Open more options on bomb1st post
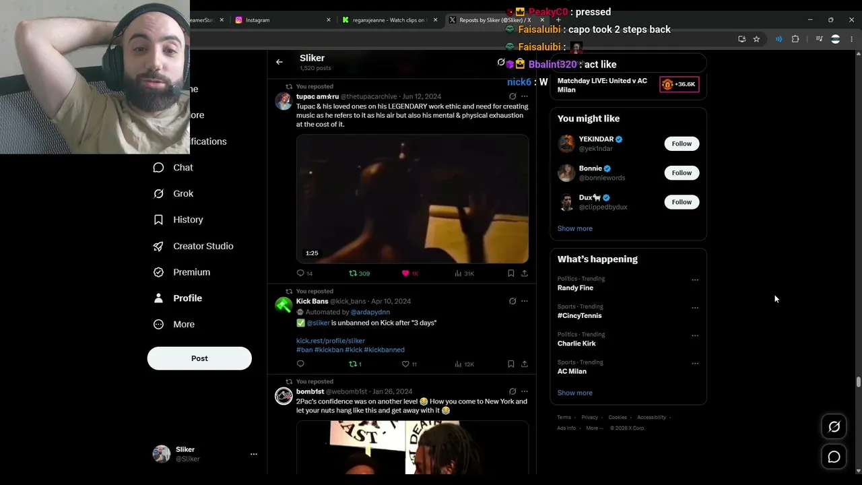 coord(525,391)
